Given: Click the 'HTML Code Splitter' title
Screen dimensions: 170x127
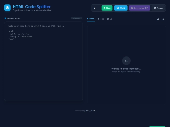Looking at the screenshot, I should [x=32, y=7].
